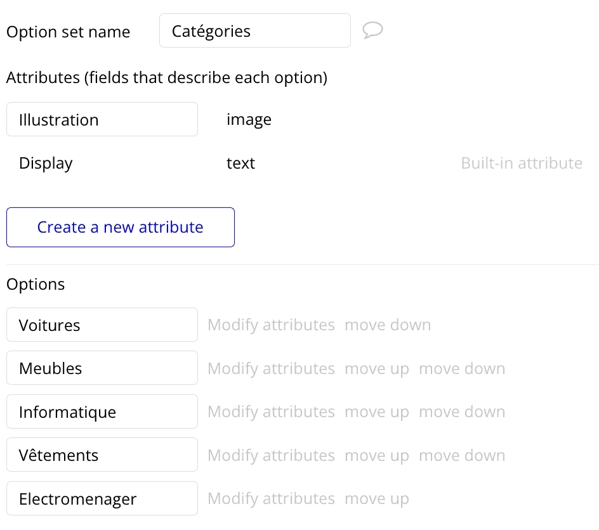This screenshot has height=530, width=599.
Task: Click the Create a new attribute button
Action: pyautogui.click(x=121, y=227)
